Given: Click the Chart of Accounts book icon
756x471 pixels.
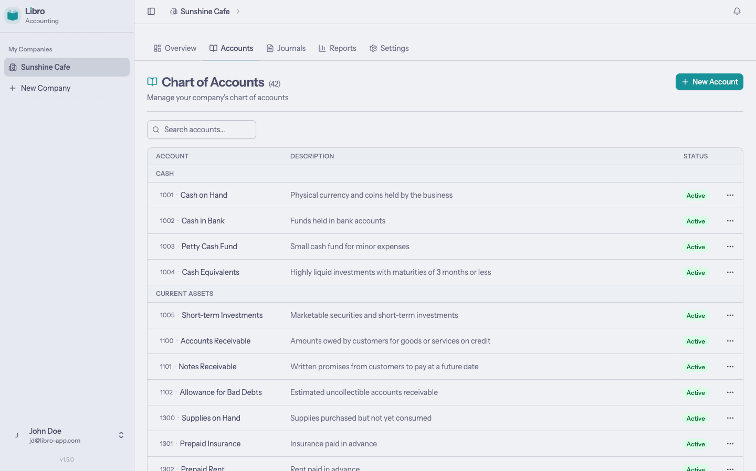Looking at the screenshot, I should click(152, 82).
